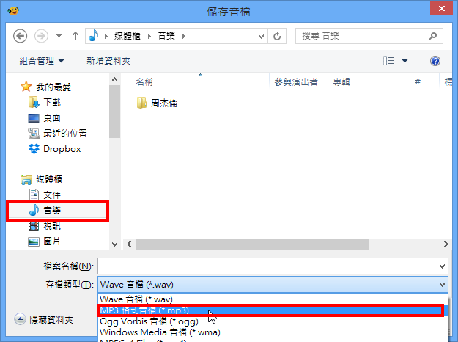
Task: Open the 組合管理 menu
Action: pyautogui.click(x=42, y=61)
